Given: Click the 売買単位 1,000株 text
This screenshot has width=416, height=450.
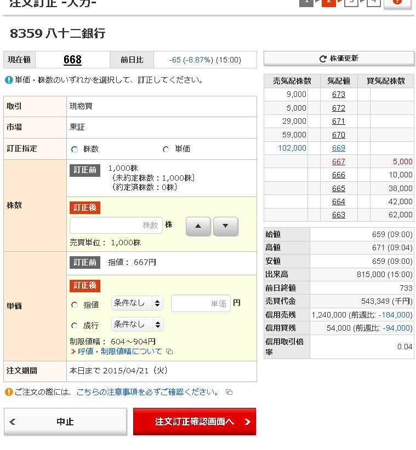Looking at the screenshot, I should pos(105,243).
